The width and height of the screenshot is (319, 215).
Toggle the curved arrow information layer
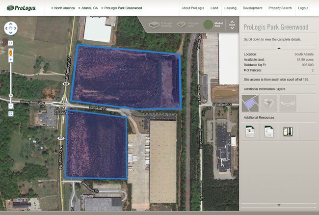click(x=288, y=104)
